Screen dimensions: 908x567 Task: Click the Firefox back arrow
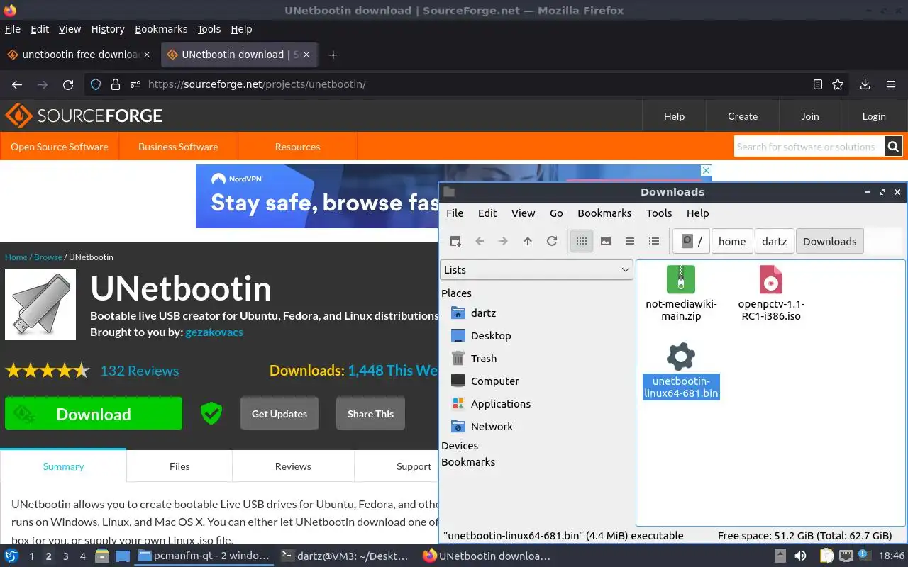pos(17,84)
